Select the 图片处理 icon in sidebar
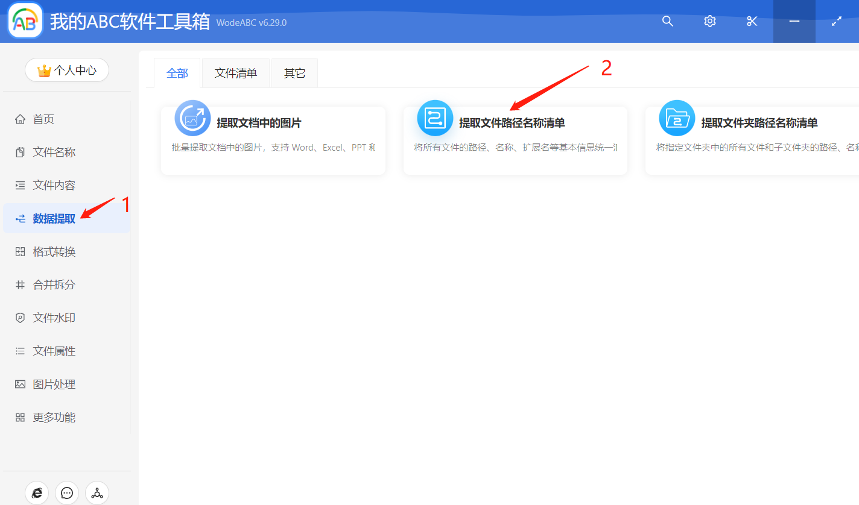Screen dimensions: 859x505 20,384
